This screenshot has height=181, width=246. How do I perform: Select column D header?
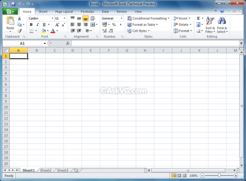tap(73, 51)
